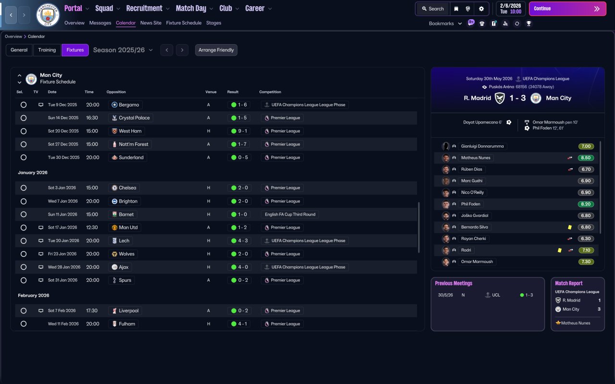
Task: Select the Sunderland fixture radio button
Action: (x=24, y=157)
